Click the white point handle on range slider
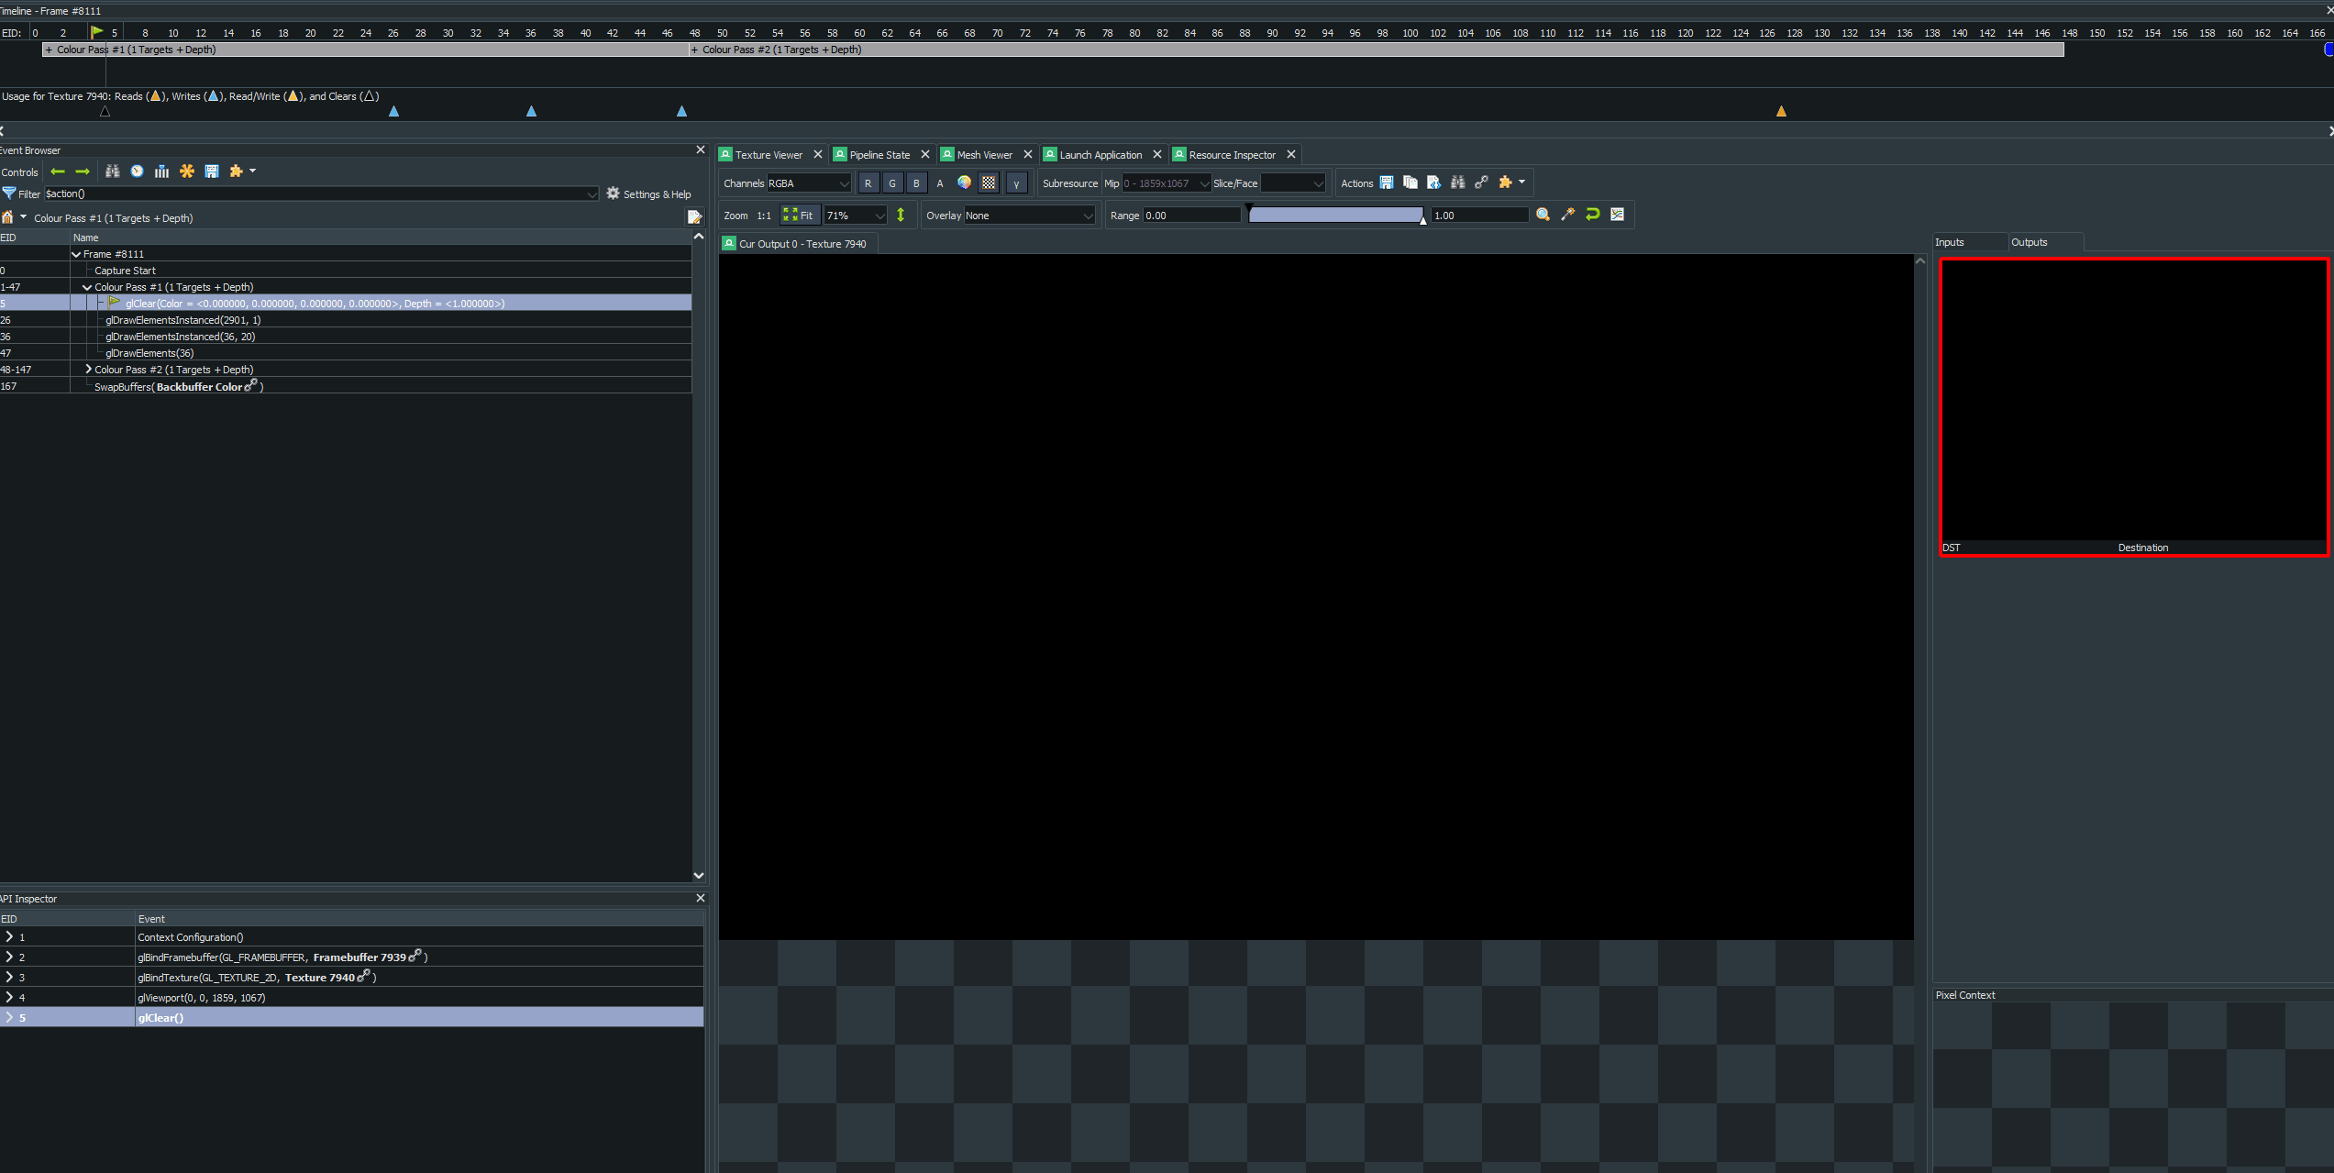 (x=1423, y=220)
